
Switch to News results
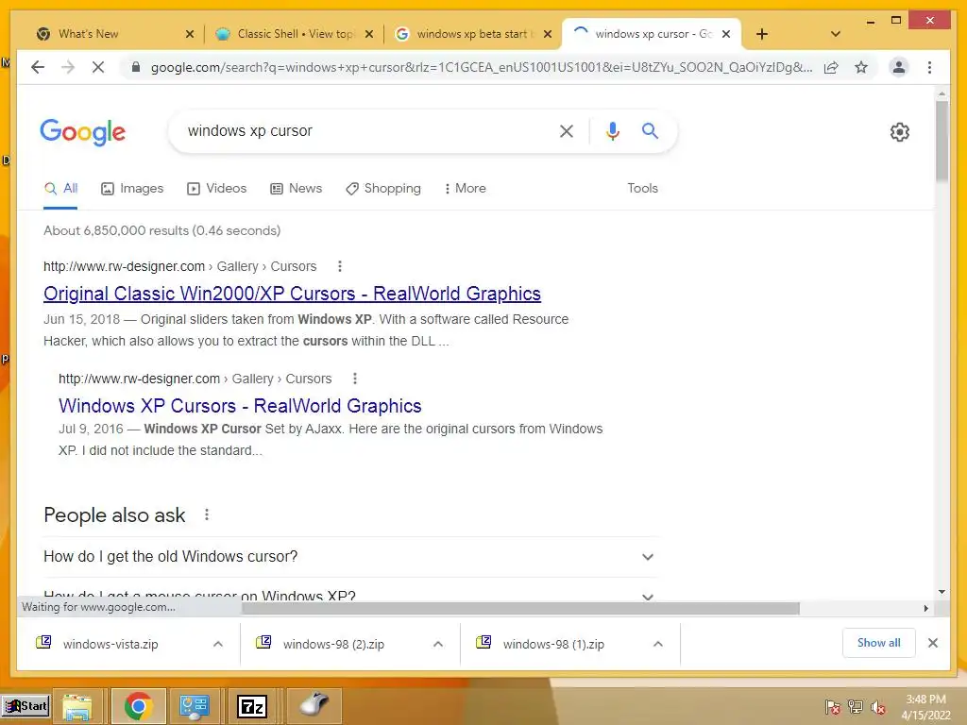(x=296, y=188)
